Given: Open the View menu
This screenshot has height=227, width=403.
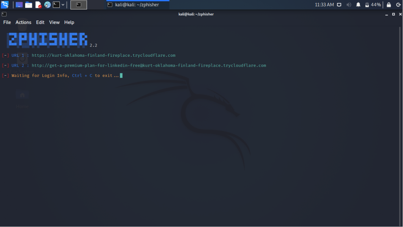Looking at the screenshot, I should [54, 22].
